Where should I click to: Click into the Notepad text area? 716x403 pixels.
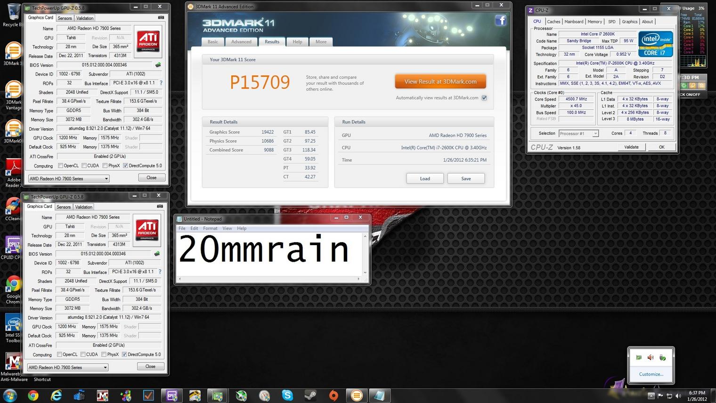pos(269,254)
